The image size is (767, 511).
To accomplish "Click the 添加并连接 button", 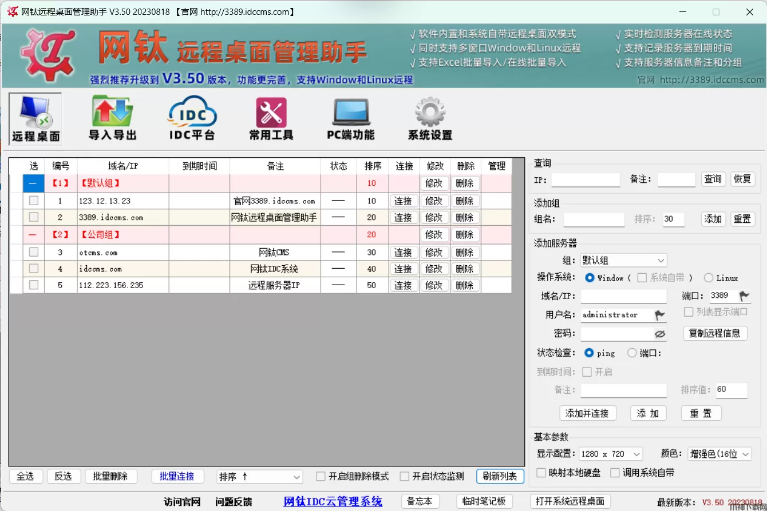I will 587,413.
